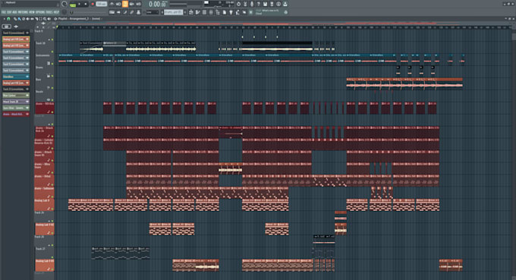Stop playback with the Stop button
Viewport: 516px width, 280px height.
(86, 5)
